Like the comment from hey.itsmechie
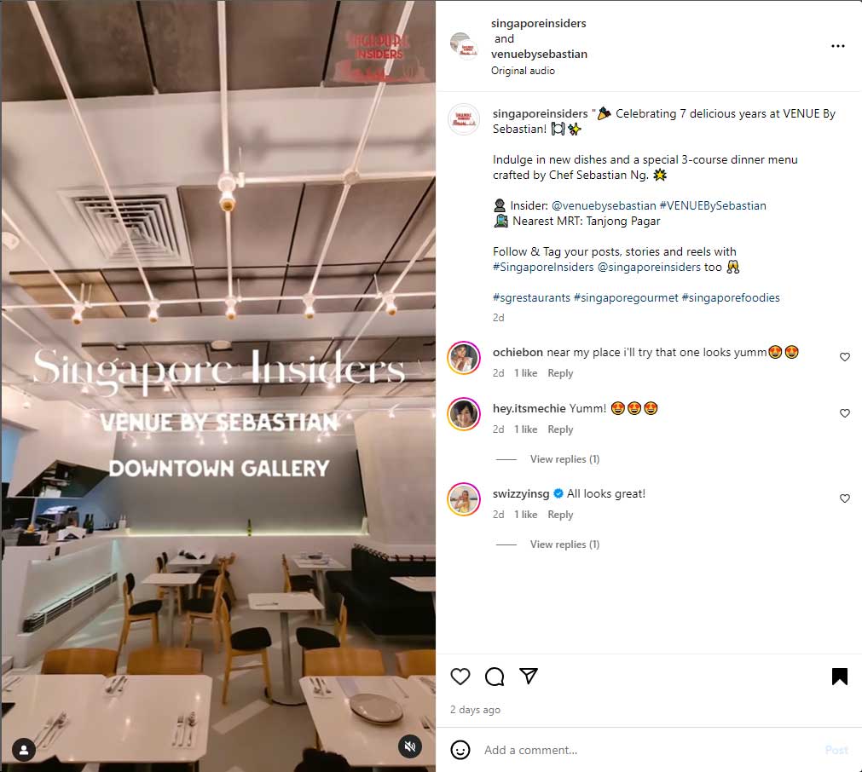This screenshot has height=772, width=862. point(845,413)
